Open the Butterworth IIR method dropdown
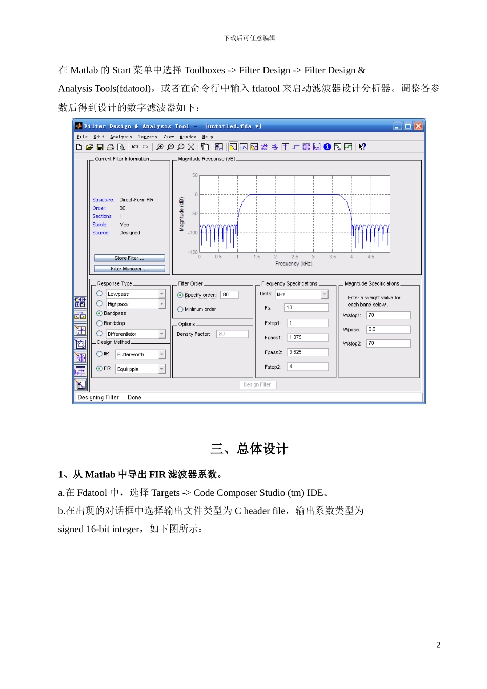Viewport: 487px width, 689px height. pos(161,354)
